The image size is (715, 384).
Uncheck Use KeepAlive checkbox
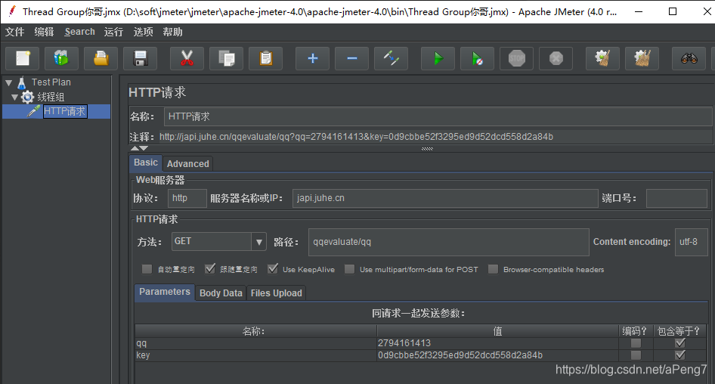273,269
